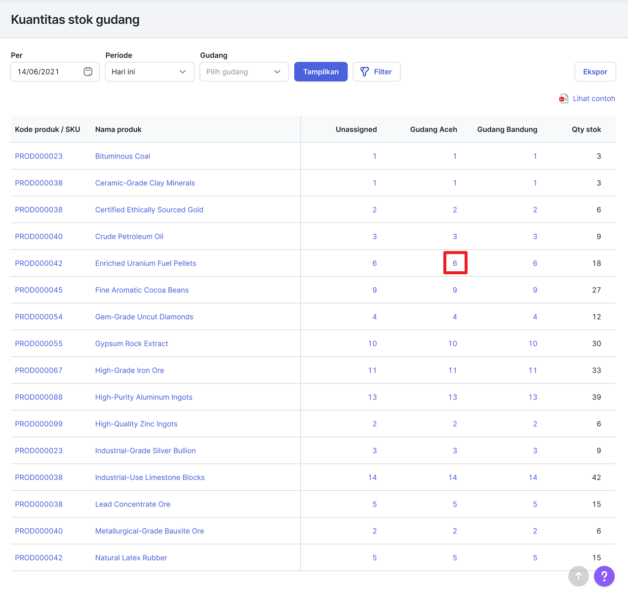
Task: Open product Industrial-Use Limestone Blocks
Action: coord(150,477)
